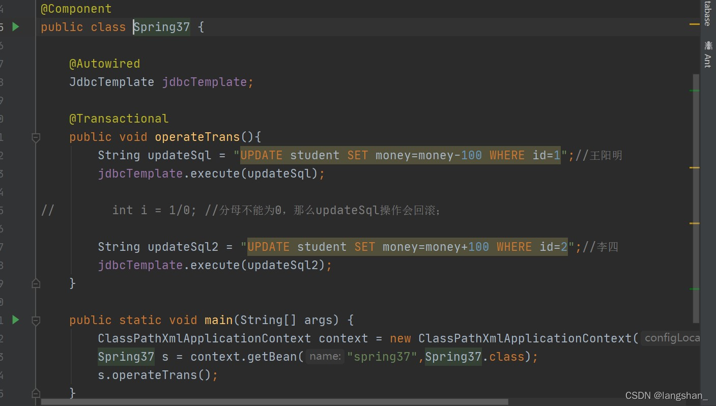716x406 pixels.
Task: Open the Ant tool window tab
Action: (708, 54)
